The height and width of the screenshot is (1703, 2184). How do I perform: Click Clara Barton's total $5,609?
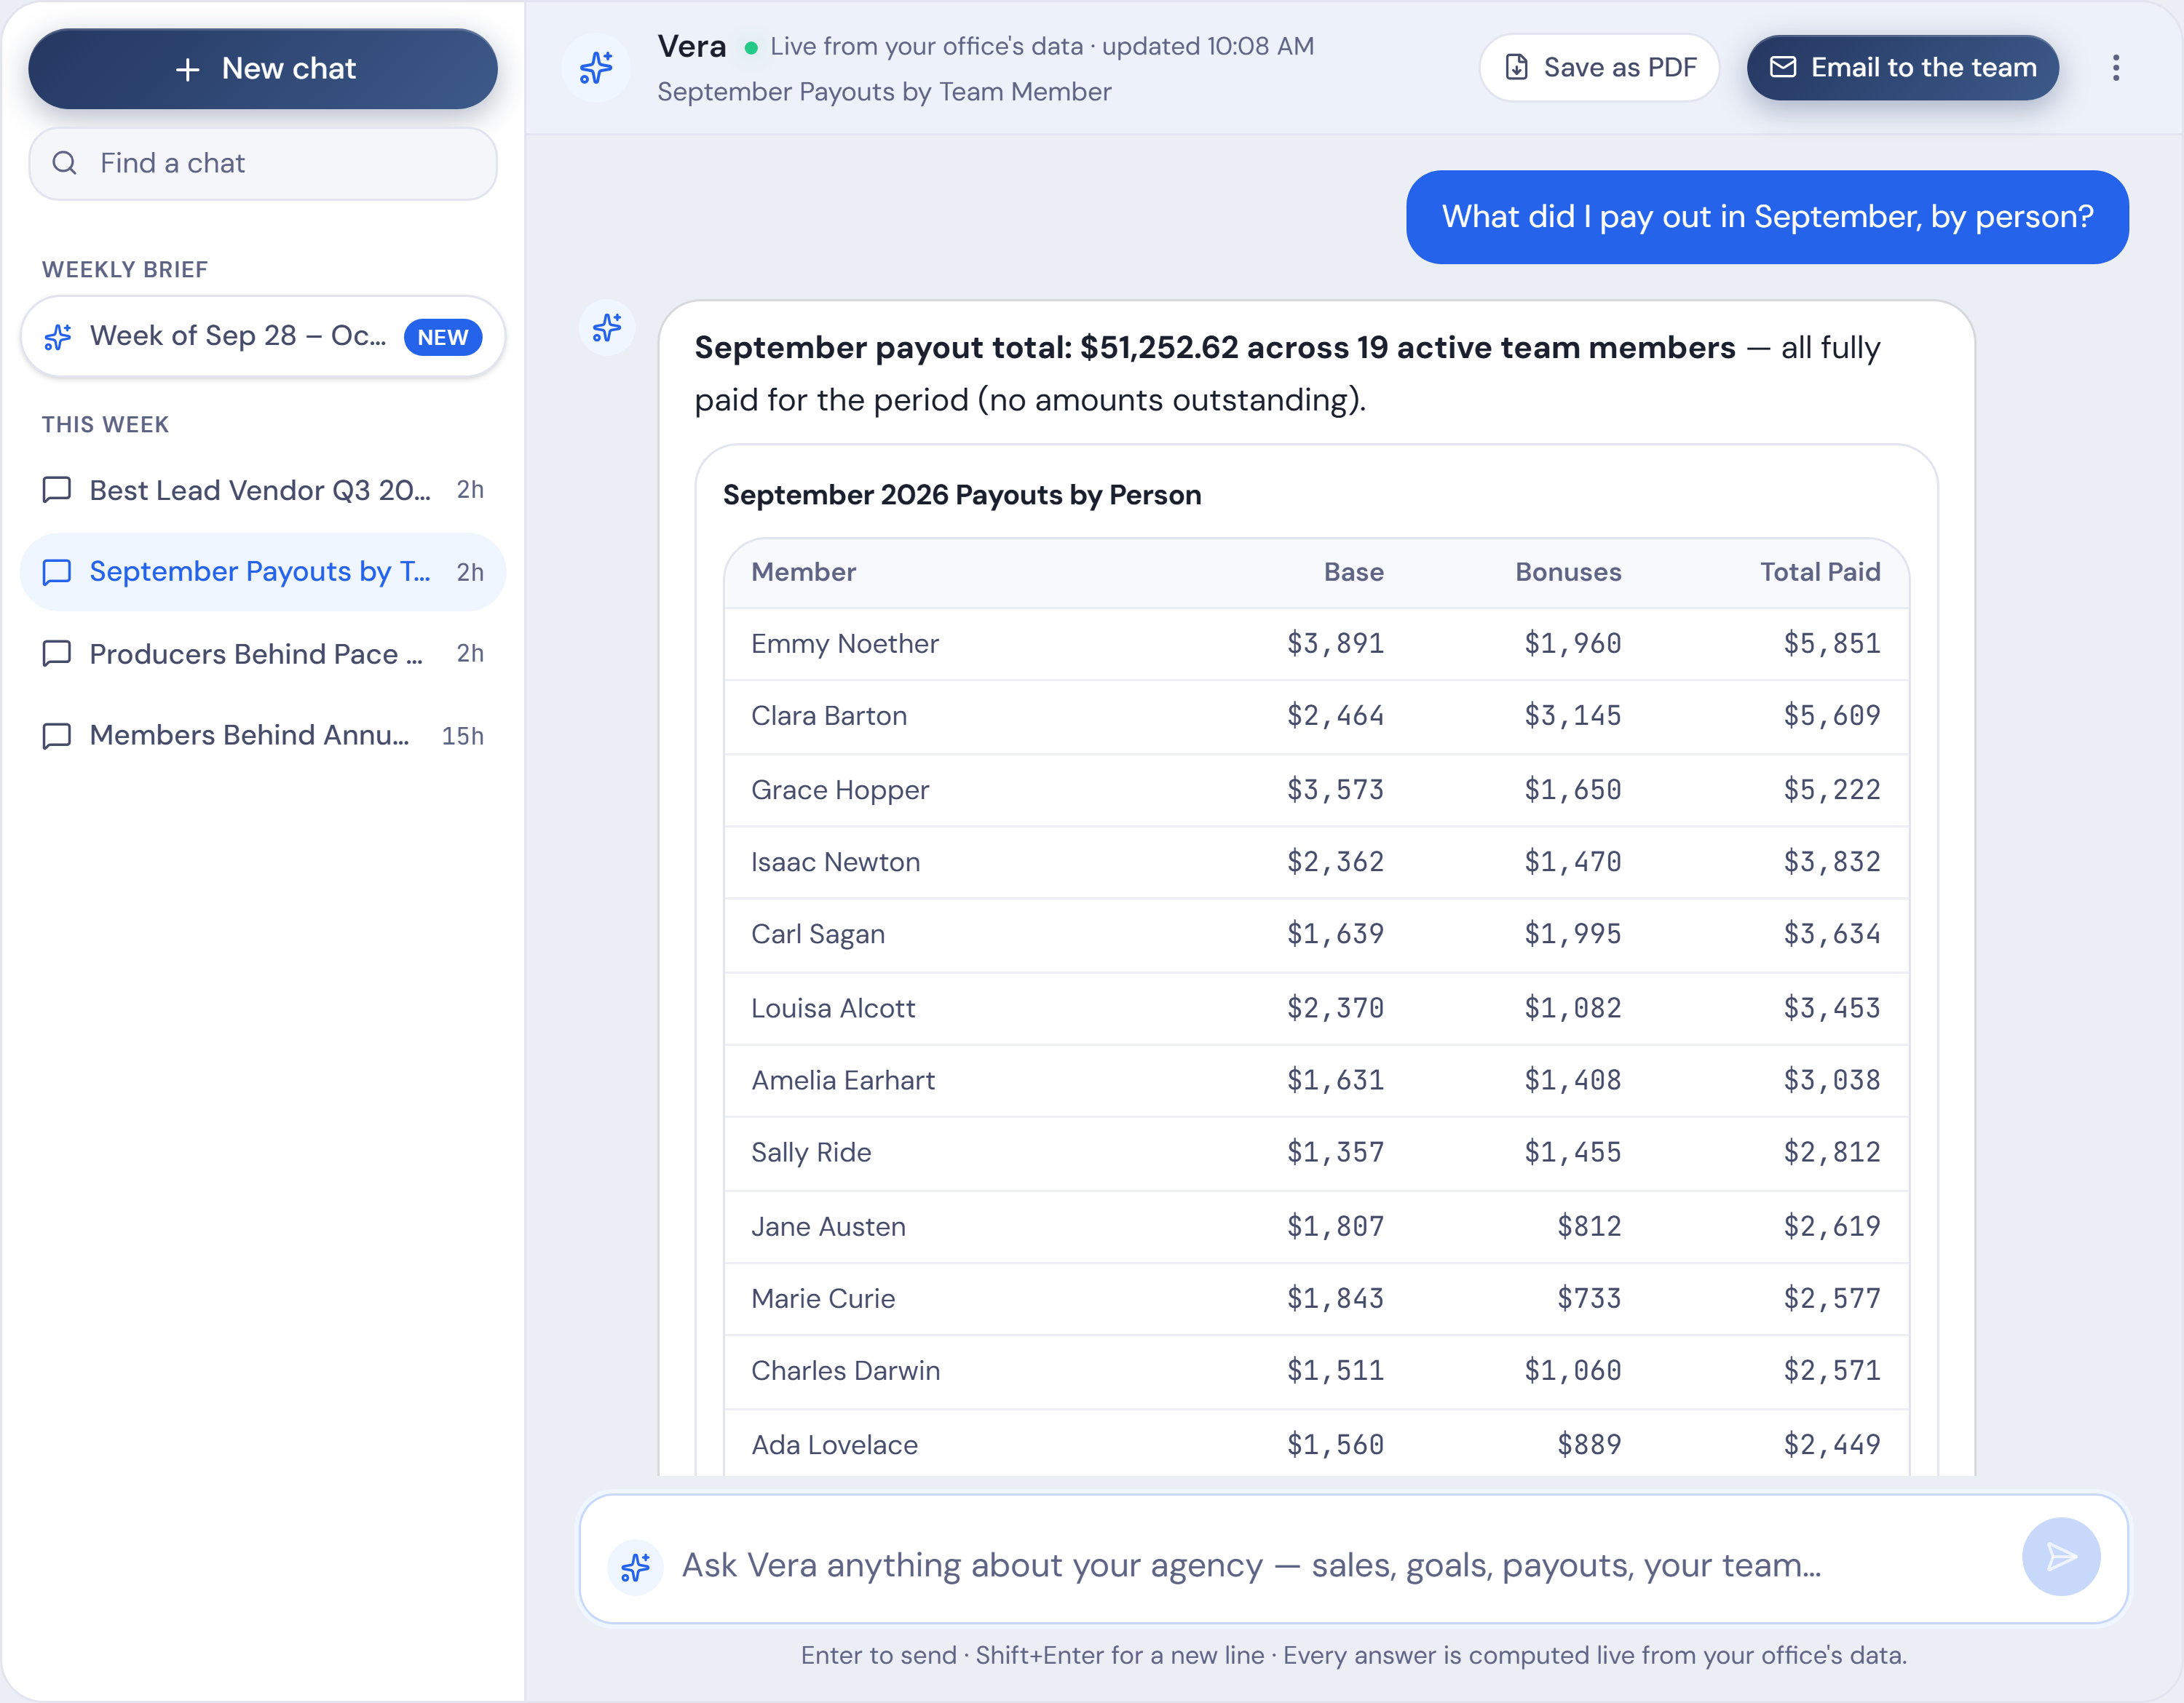pos(1832,717)
